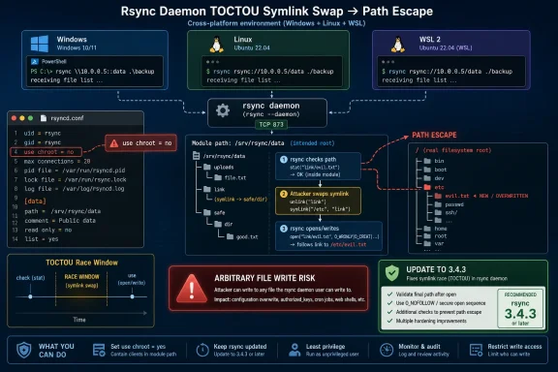Click step 2 Attacker swaps symlink box

tap(318, 201)
